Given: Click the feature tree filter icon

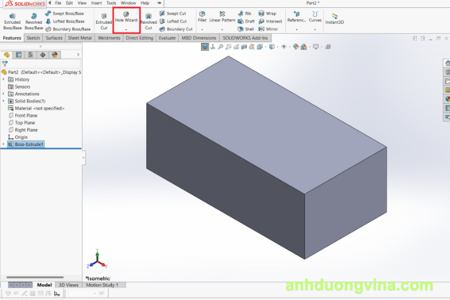Looking at the screenshot, I should 5,64.
